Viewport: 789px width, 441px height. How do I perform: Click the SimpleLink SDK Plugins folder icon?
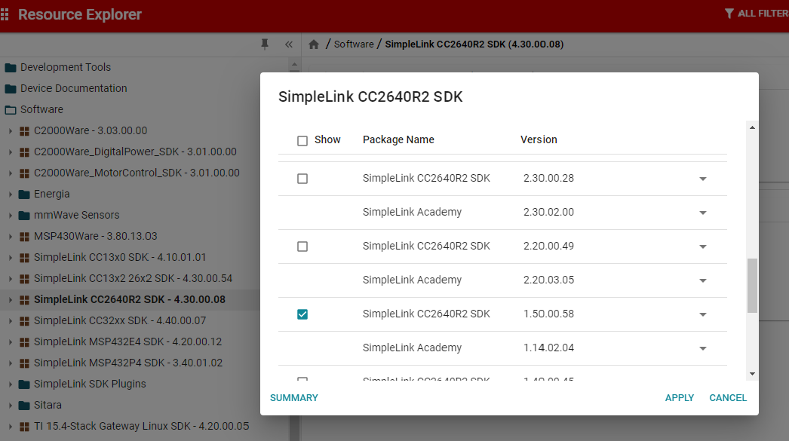tap(24, 384)
